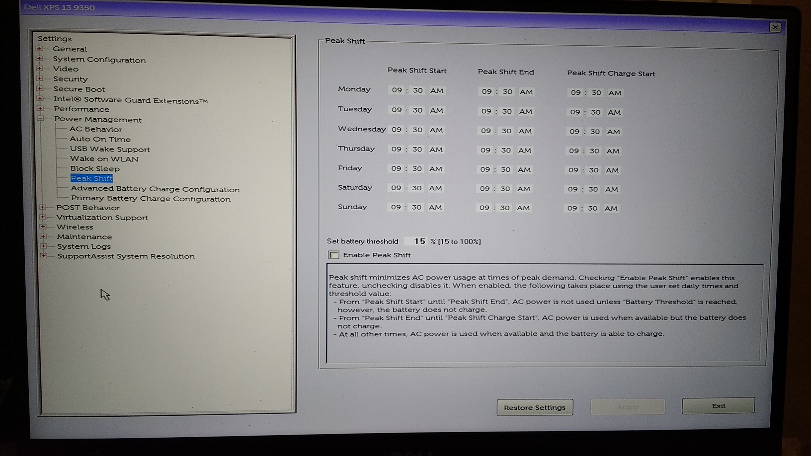Expand the General settings node

coord(39,49)
